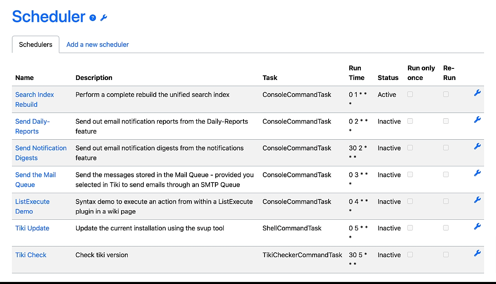The height and width of the screenshot is (284, 496).
Task: Click the help question mark icon beside Scheduler
Action: click(x=93, y=18)
